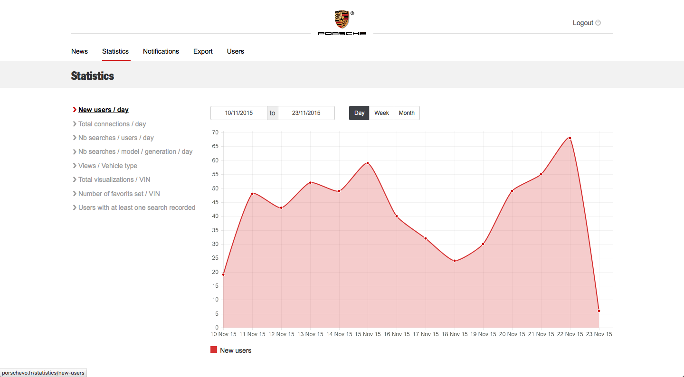This screenshot has height=377, width=684.
Task: Open the Export tab
Action: click(203, 51)
